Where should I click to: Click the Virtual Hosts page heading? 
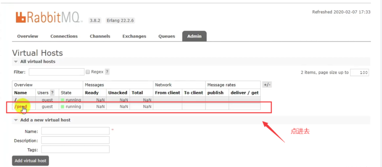pyautogui.click(x=38, y=53)
